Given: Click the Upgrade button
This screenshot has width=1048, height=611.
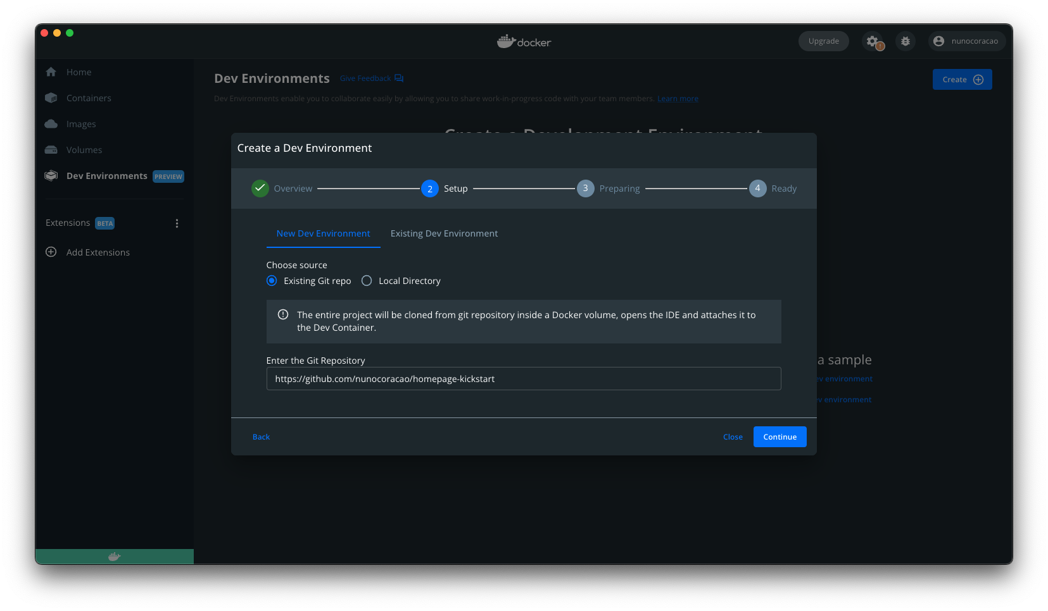Looking at the screenshot, I should (823, 41).
